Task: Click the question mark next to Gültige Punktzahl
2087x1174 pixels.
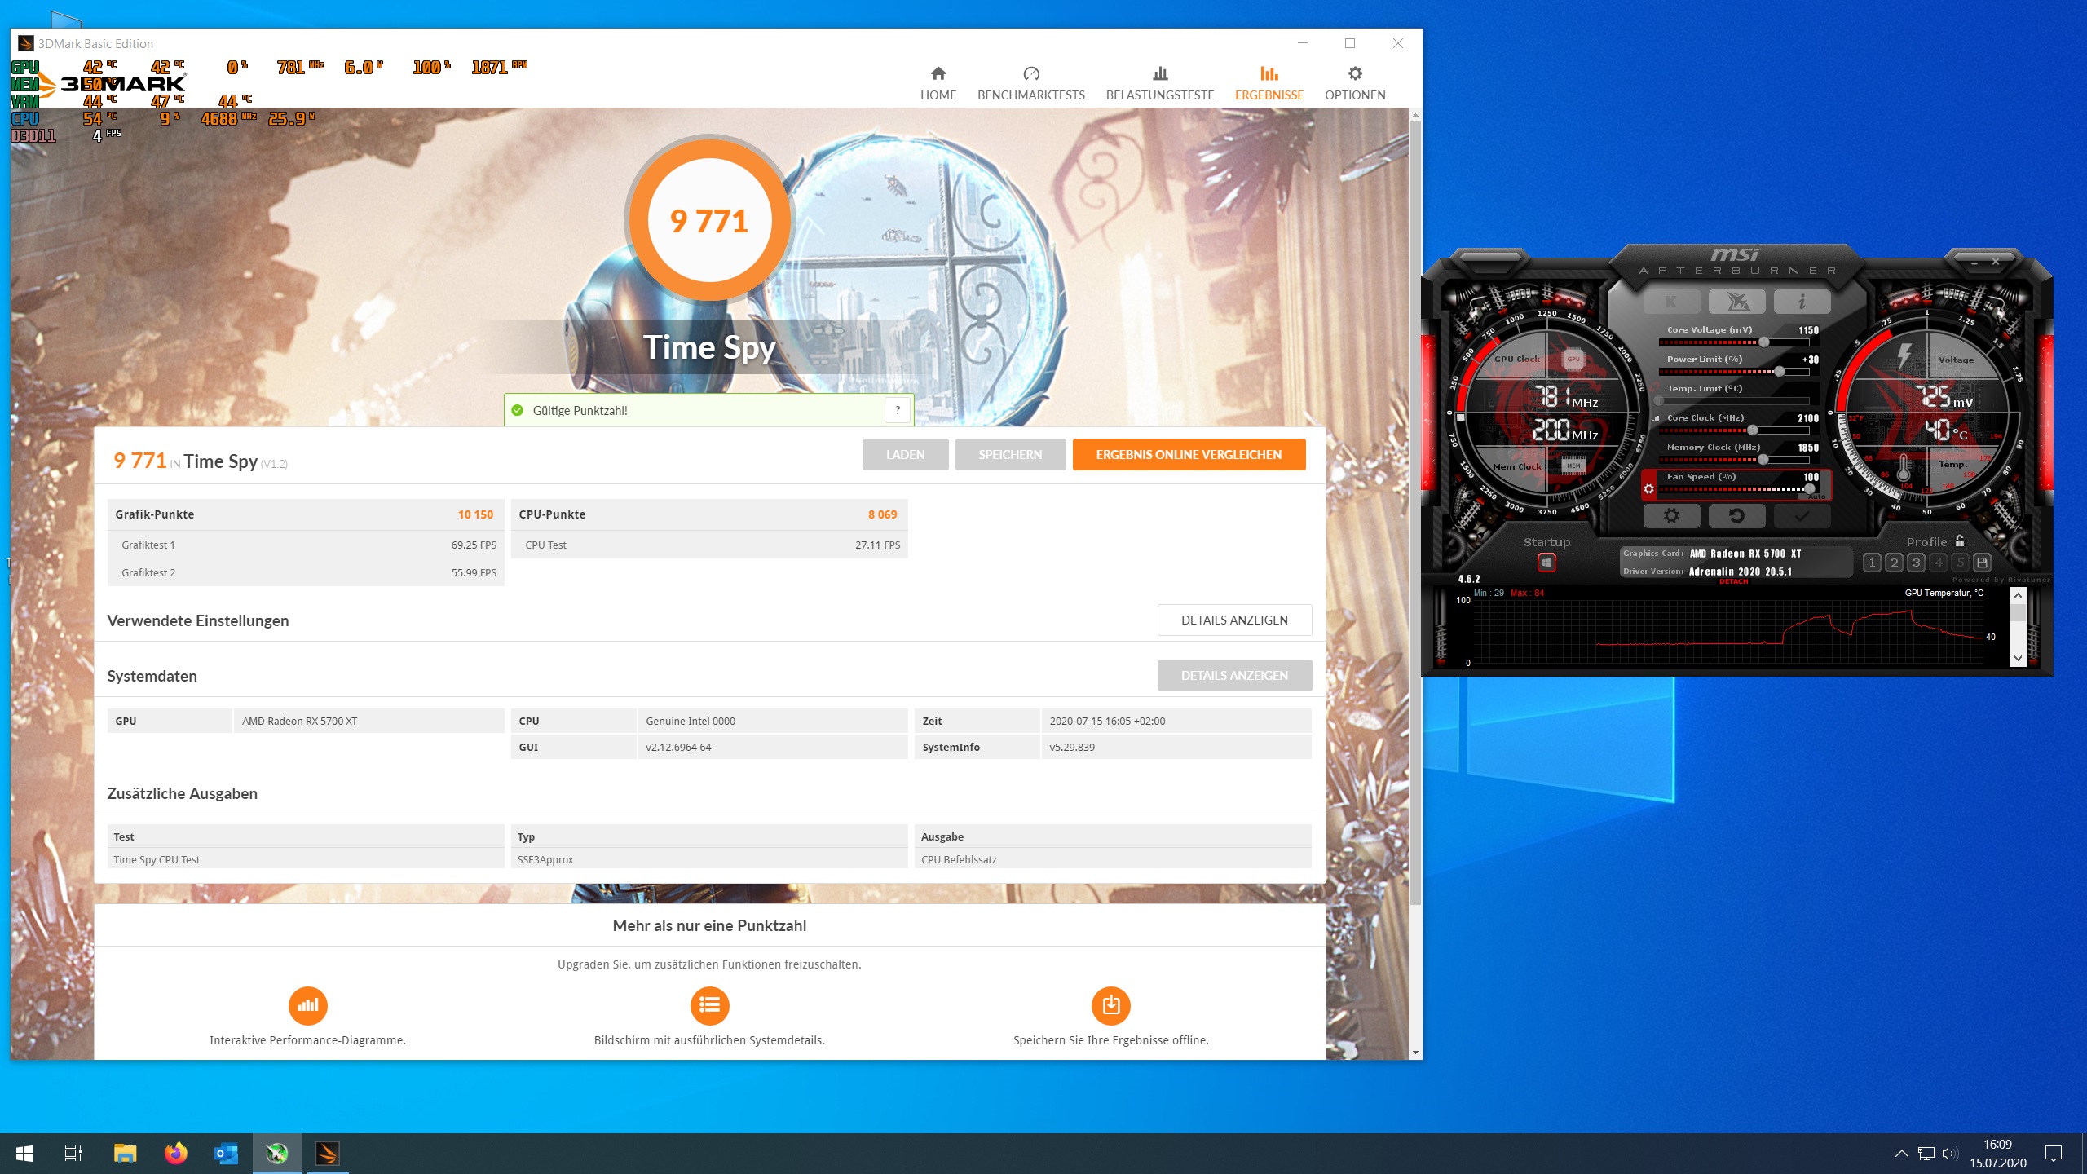Action: click(x=897, y=410)
